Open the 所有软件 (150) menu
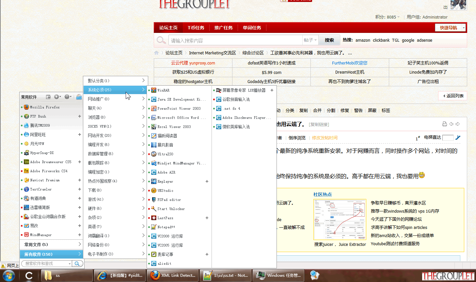 51,254
